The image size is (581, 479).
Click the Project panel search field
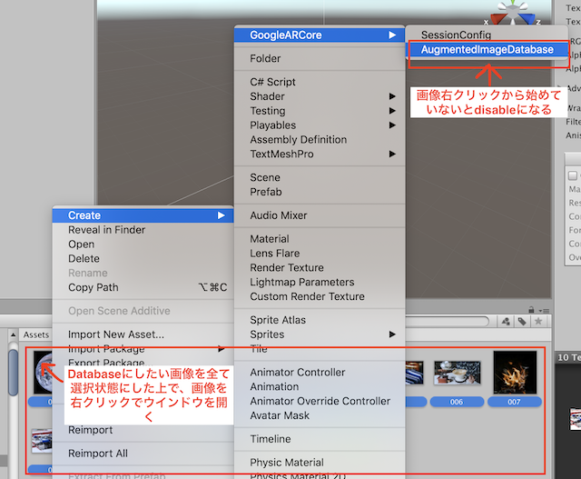pyautogui.click(x=448, y=322)
